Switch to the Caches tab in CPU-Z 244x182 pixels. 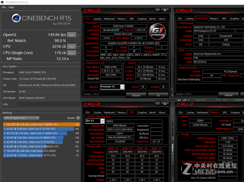(97, 18)
